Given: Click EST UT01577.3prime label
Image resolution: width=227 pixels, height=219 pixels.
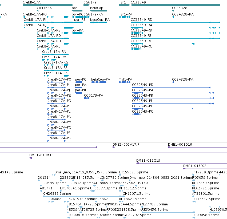Looking at the screenshot, I should coord(104,188).
